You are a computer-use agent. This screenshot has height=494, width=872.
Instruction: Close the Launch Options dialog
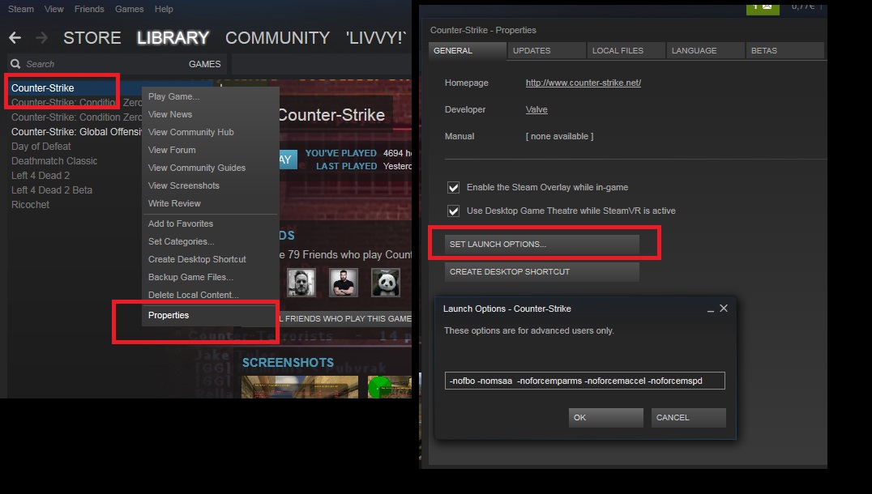pos(724,309)
